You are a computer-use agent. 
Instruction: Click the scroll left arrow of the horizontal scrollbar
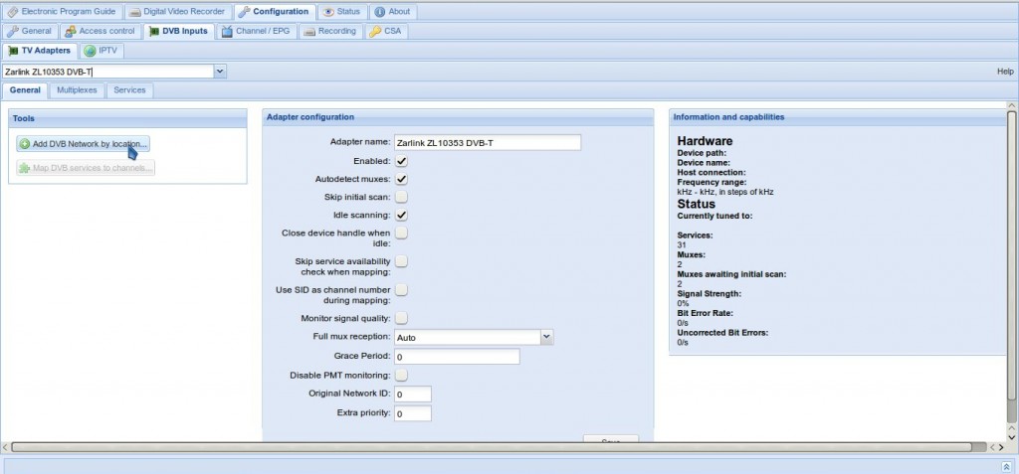(6, 447)
